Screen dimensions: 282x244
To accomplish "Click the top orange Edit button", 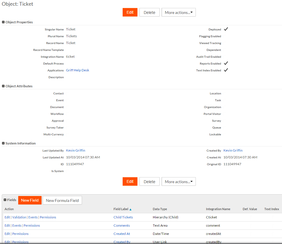I will pyautogui.click(x=130, y=12).
